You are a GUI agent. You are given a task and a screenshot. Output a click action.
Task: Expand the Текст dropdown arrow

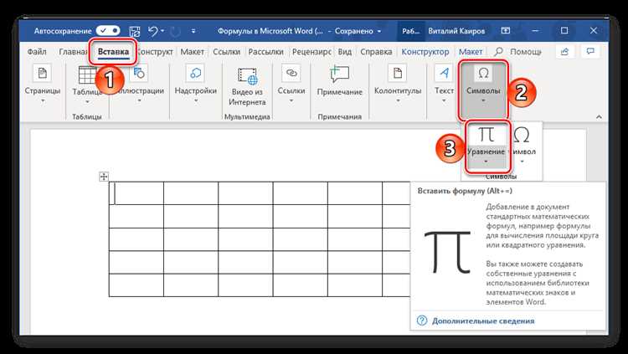pyautogui.click(x=444, y=100)
